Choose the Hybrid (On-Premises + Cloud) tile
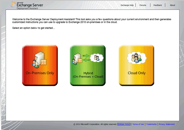This screenshot has width=184, height=130. (88, 65)
